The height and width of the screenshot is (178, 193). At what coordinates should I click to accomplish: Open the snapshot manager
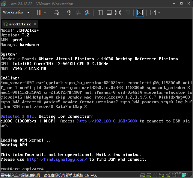click(87, 13)
